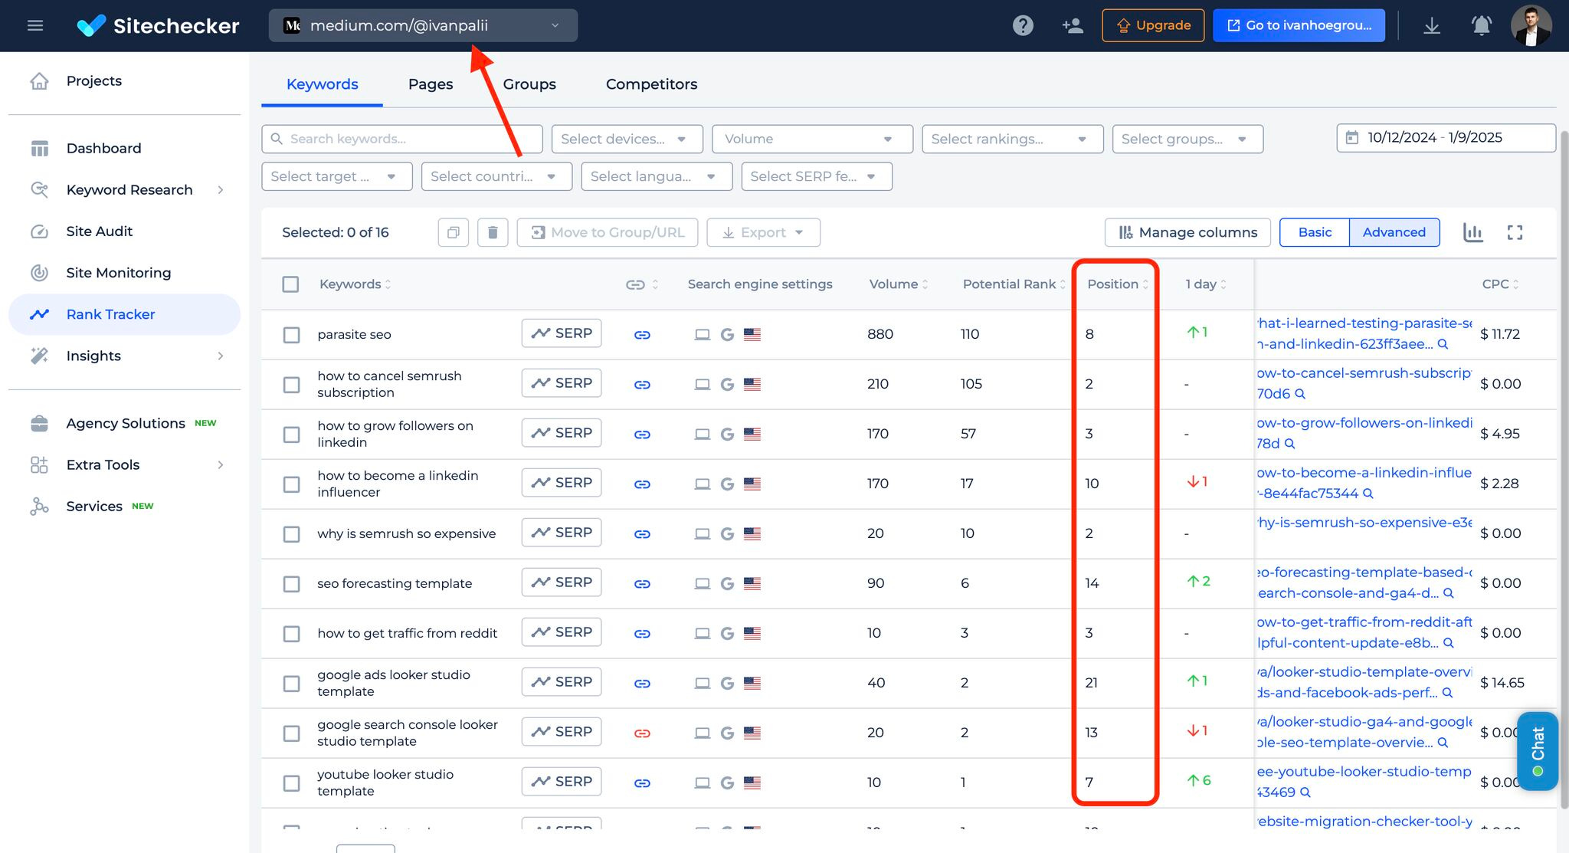This screenshot has height=853, width=1569.
Task: Open the user profile avatar
Action: click(x=1531, y=25)
